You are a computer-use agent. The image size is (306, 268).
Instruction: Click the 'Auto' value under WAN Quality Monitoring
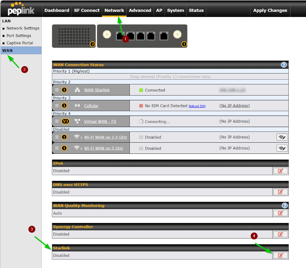[x=57, y=213]
